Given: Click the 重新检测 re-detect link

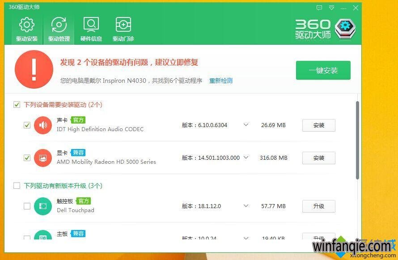Looking at the screenshot, I should pyautogui.click(x=221, y=81).
